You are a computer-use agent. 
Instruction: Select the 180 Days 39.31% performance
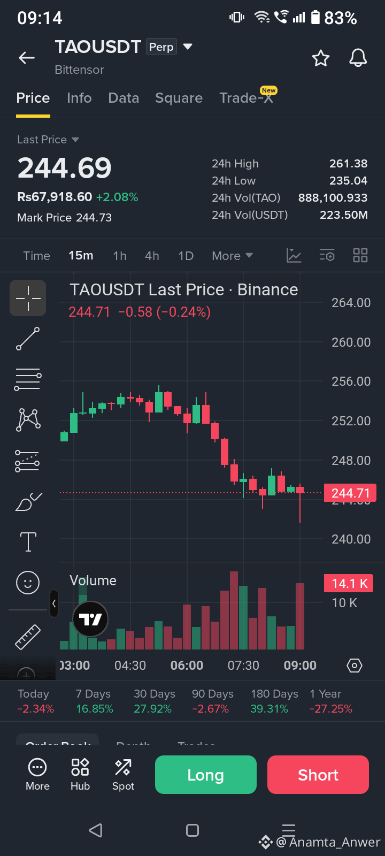coord(274,701)
